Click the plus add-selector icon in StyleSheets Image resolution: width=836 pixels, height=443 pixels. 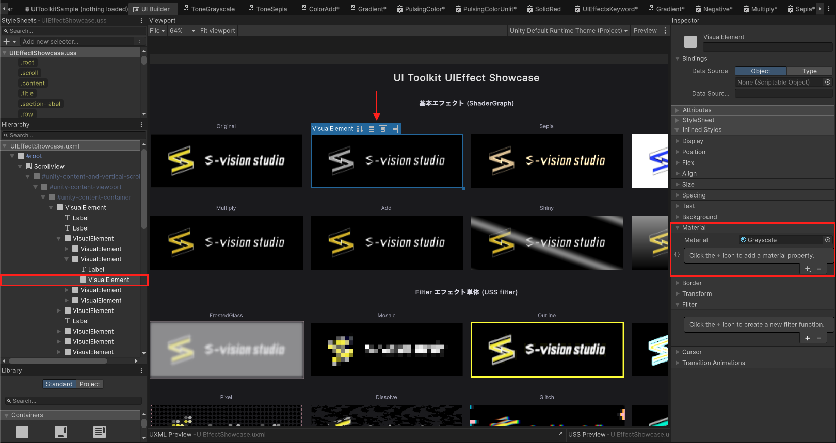(7, 42)
